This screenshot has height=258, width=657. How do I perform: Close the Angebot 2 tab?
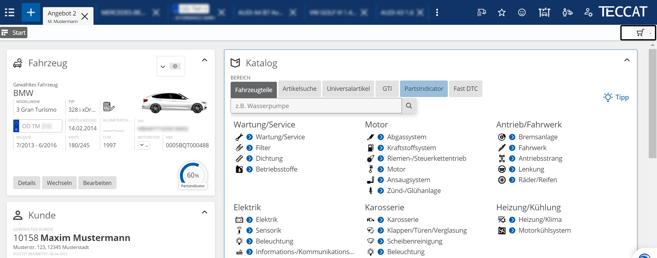pyautogui.click(x=85, y=17)
